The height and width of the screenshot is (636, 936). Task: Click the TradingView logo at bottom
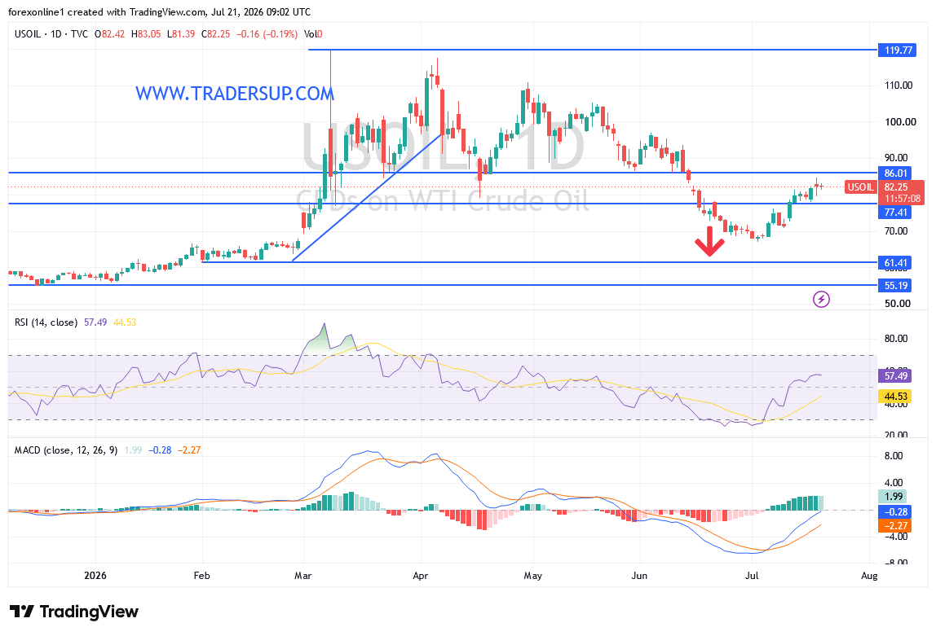[74, 612]
